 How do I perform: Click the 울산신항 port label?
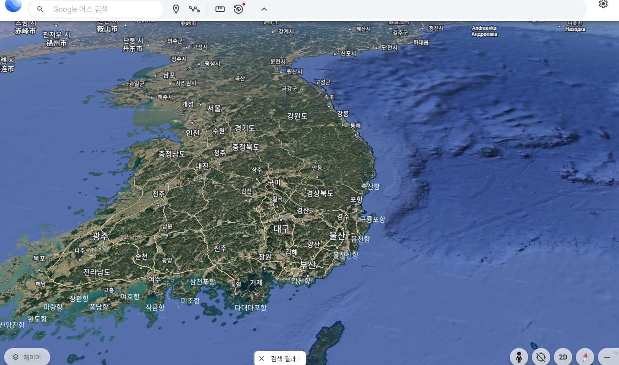345,255
